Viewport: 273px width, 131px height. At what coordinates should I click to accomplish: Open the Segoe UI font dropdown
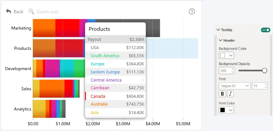point(235,86)
